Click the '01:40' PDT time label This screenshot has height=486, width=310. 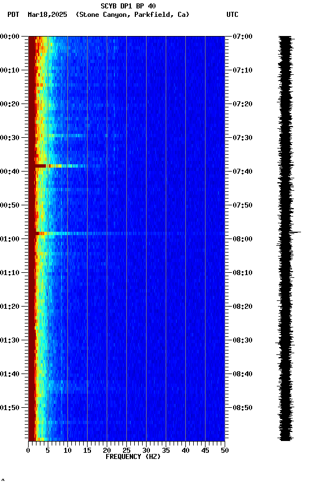[x=10, y=374]
